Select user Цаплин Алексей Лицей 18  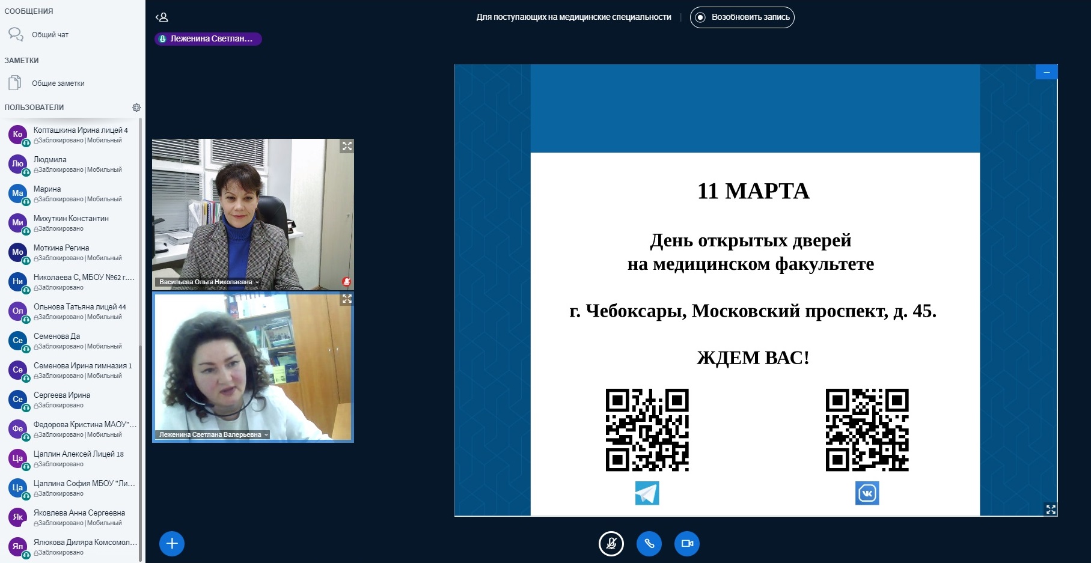(71, 458)
